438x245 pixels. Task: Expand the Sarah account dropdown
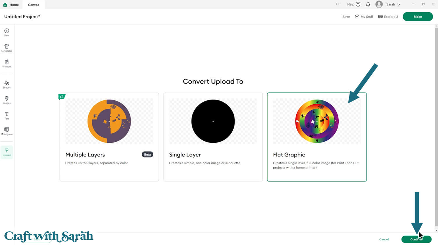click(393, 4)
